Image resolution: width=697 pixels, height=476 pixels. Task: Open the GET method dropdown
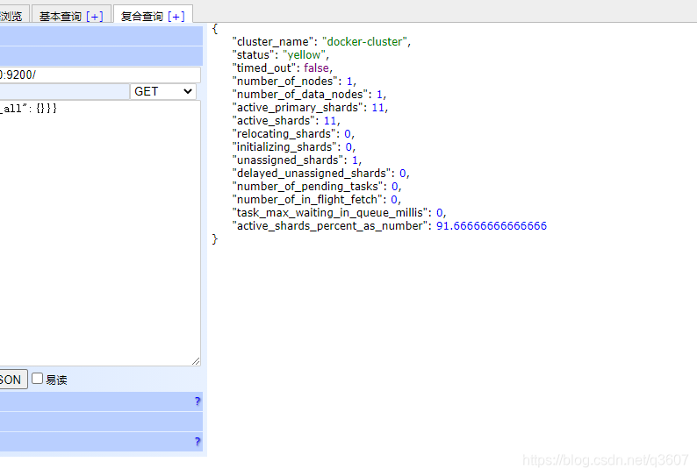pyautogui.click(x=163, y=91)
